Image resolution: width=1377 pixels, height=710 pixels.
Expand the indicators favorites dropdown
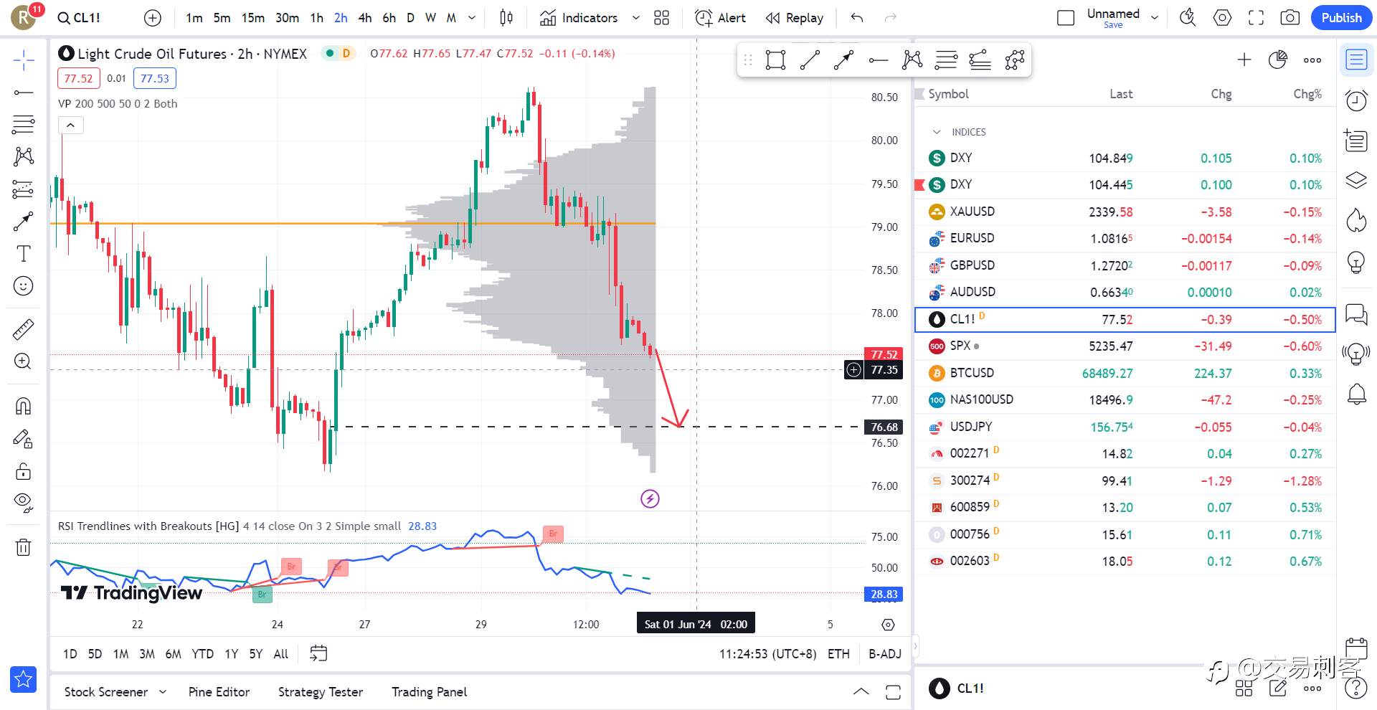pos(635,18)
